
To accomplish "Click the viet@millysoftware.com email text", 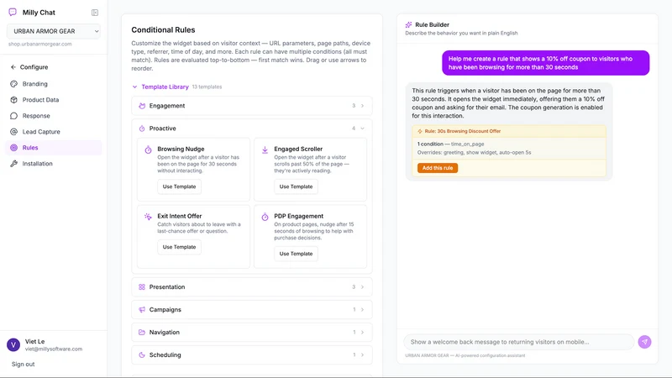I will [x=54, y=349].
